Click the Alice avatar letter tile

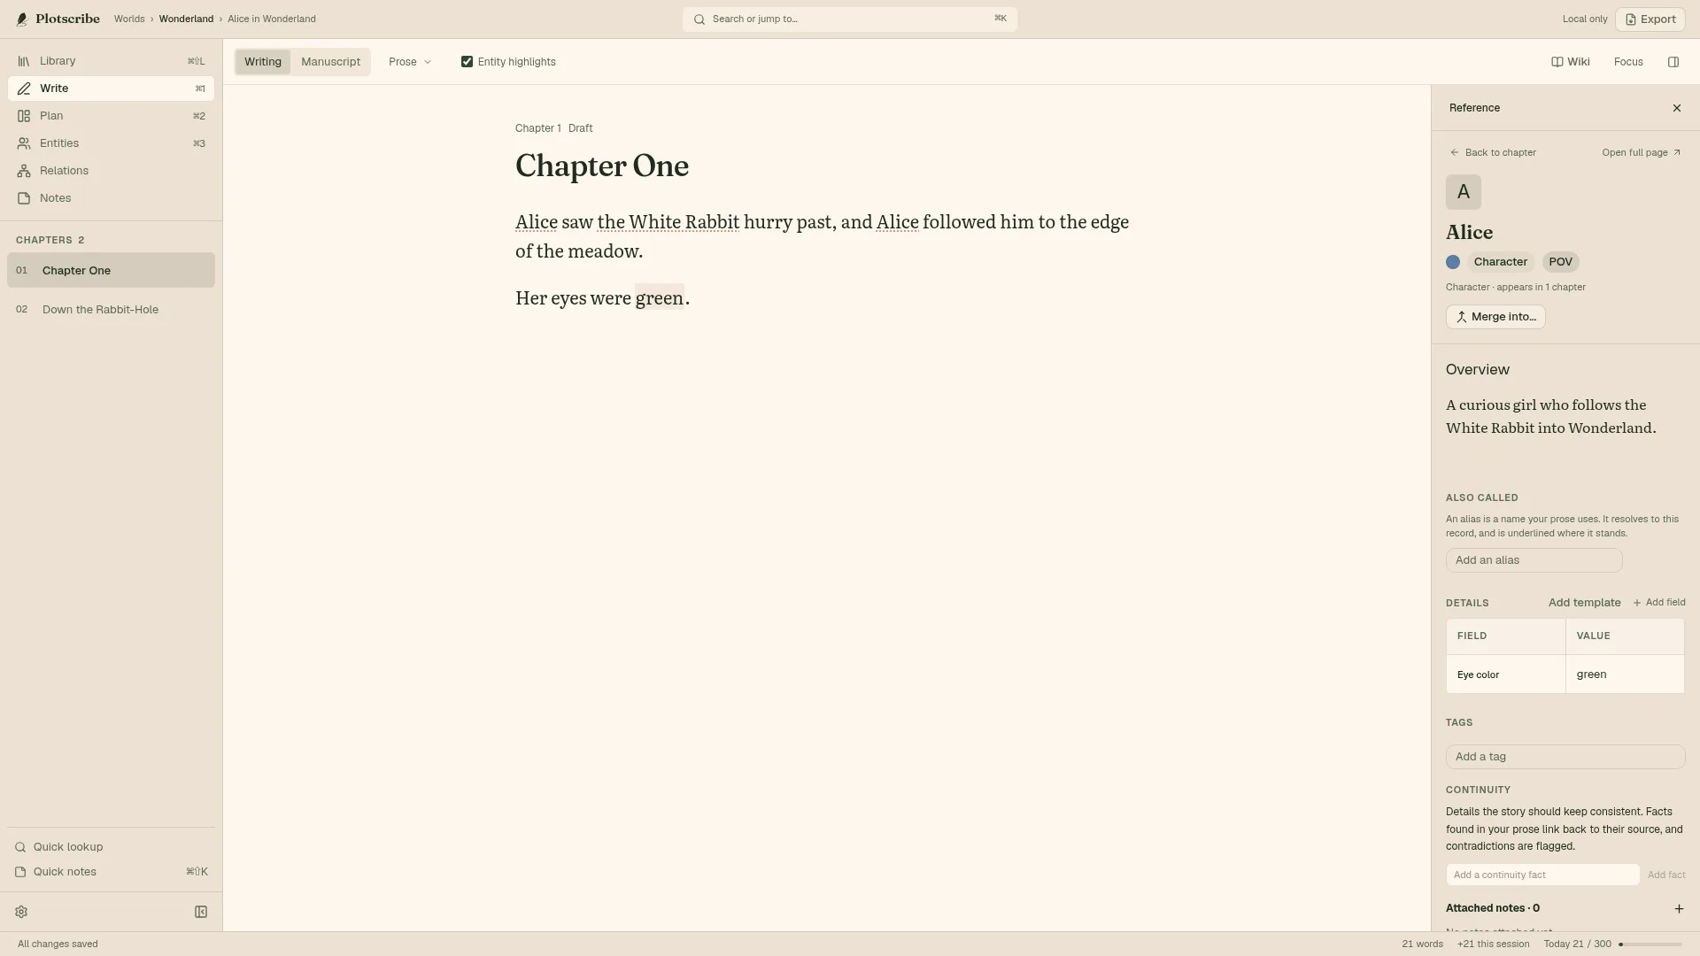[1464, 192]
